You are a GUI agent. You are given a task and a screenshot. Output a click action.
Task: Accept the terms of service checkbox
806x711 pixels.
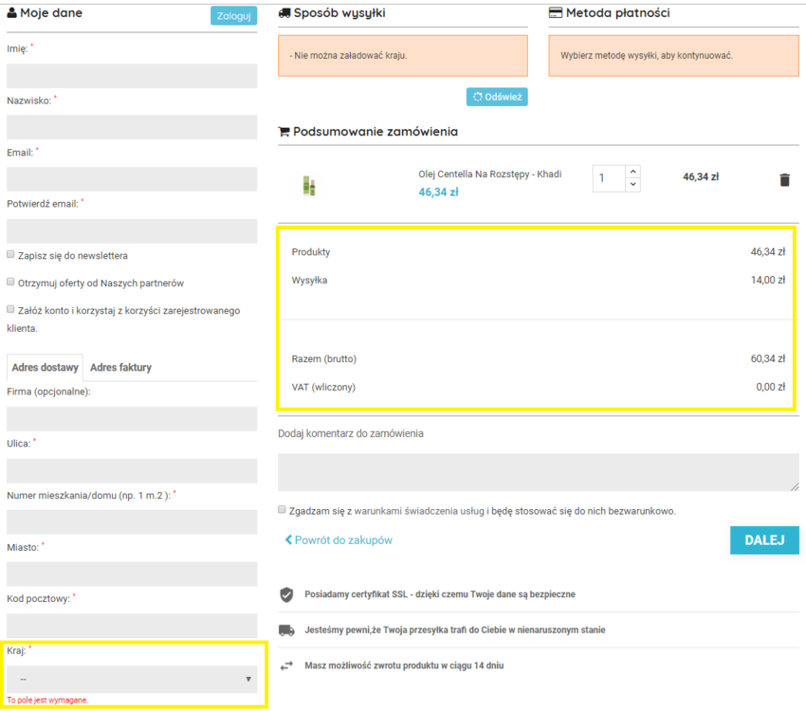tap(282, 510)
